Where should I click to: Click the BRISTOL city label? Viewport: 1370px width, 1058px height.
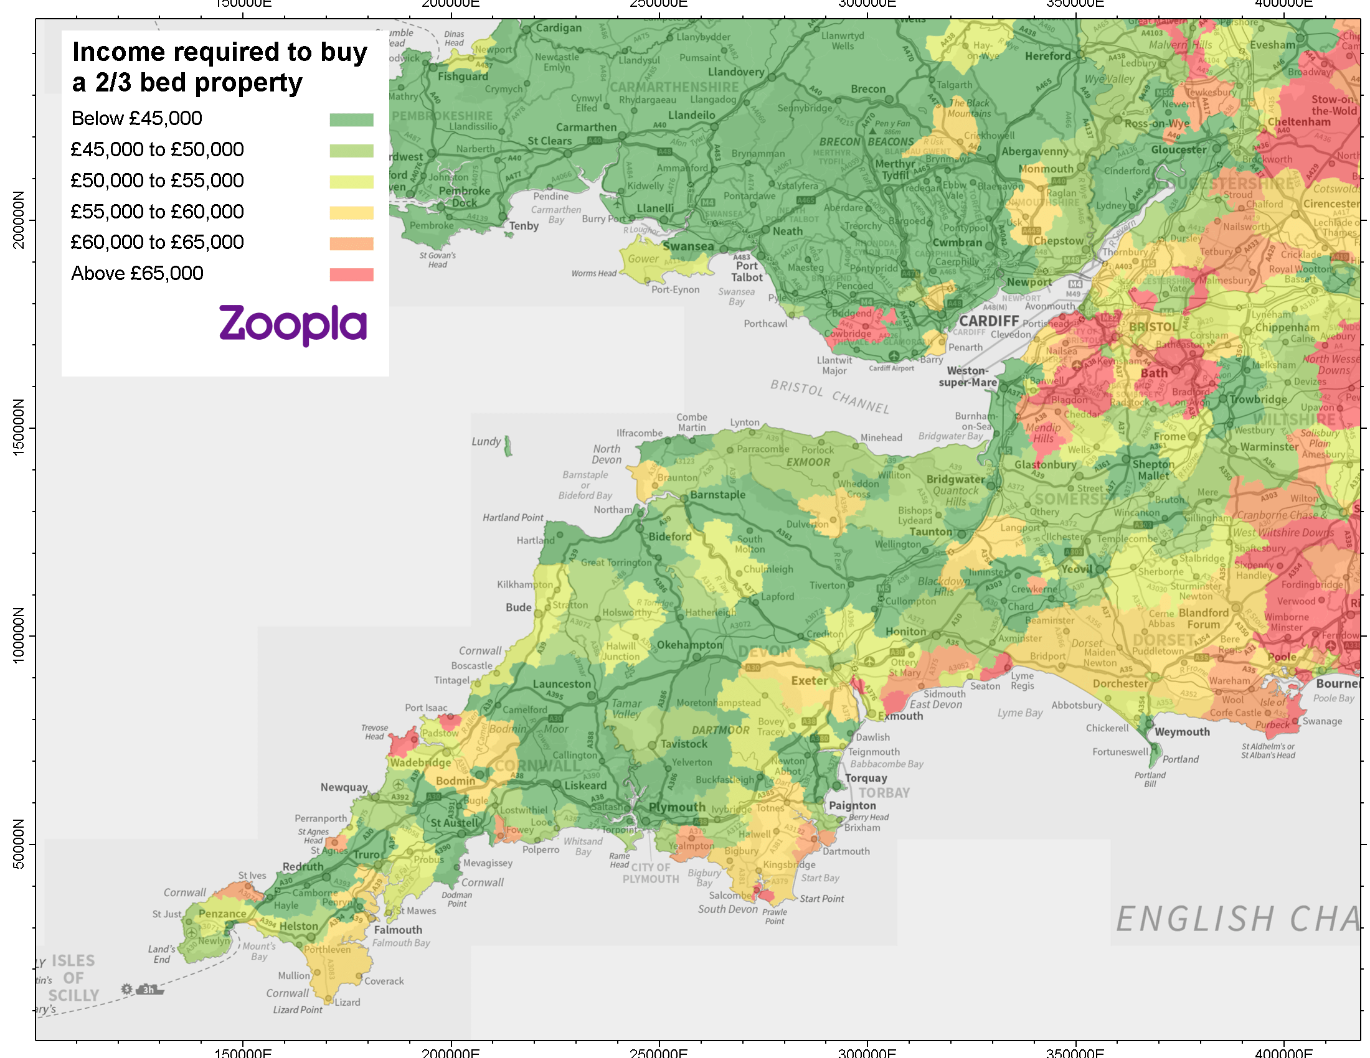(x=1155, y=327)
